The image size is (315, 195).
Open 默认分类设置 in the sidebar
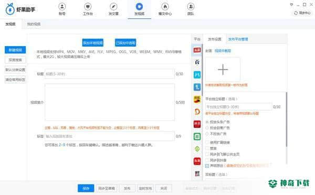pyautogui.click(x=15, y=70)
